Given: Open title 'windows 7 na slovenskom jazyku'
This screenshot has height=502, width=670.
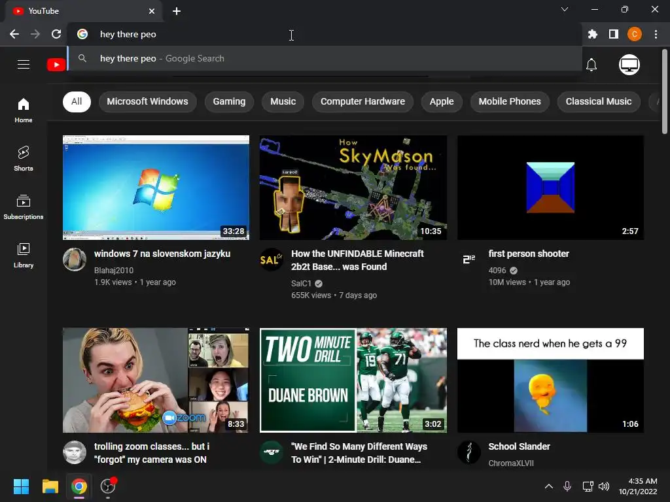Looking at the screenshot, I should tap(162, 254).
